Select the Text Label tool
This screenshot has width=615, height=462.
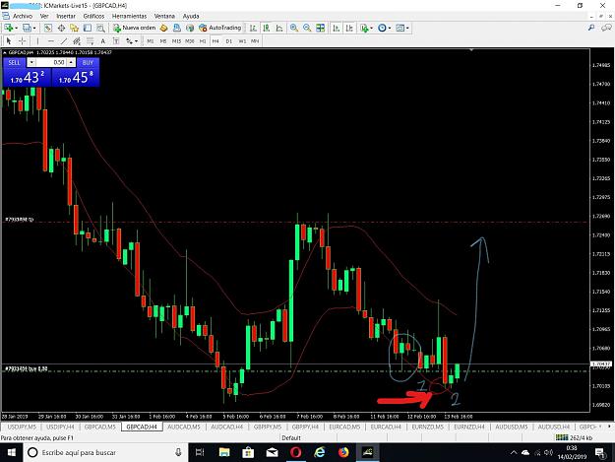pyautogui.click(x=116, y=40)
